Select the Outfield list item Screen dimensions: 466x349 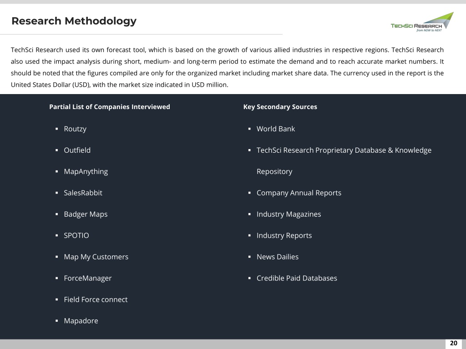[x=77, y=150]
